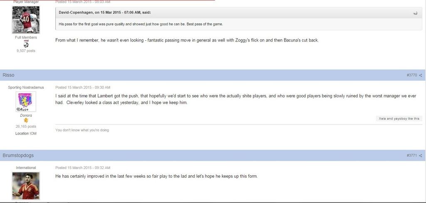This screenshot has width=426, height=203.
Task: Visit Risso's profile from the post header
Action: (x=8, y=75)
